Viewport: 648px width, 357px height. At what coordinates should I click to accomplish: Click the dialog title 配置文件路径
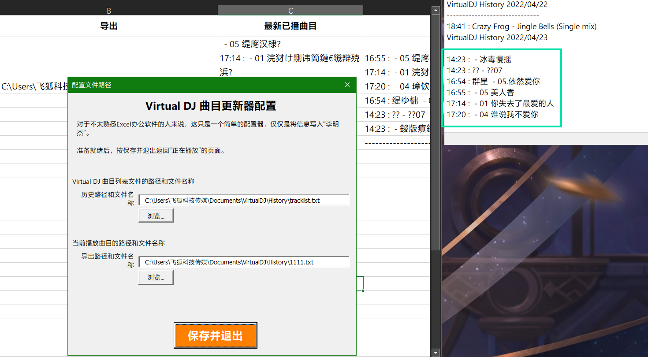point(92,85)
